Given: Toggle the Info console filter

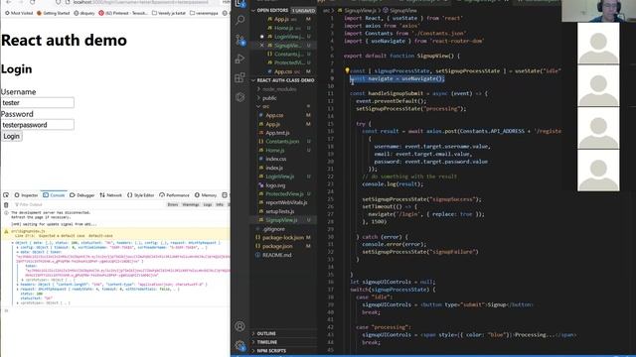Looking at the screenshot, I should pos(220,205).
